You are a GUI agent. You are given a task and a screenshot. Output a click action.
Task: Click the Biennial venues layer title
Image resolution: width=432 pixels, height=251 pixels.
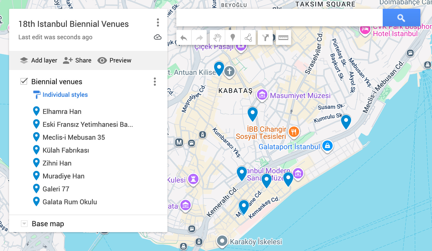point(57,82)
